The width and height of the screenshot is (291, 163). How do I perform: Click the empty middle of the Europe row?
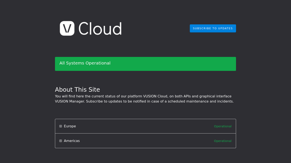tap(145, 126)
